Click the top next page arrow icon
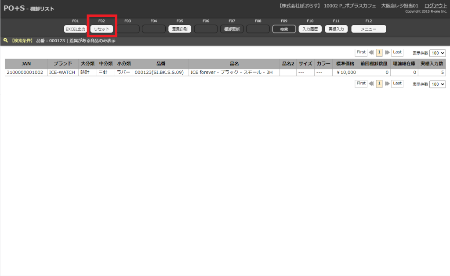The width and height of the screenshot is (450, 276). pos(387,52)
